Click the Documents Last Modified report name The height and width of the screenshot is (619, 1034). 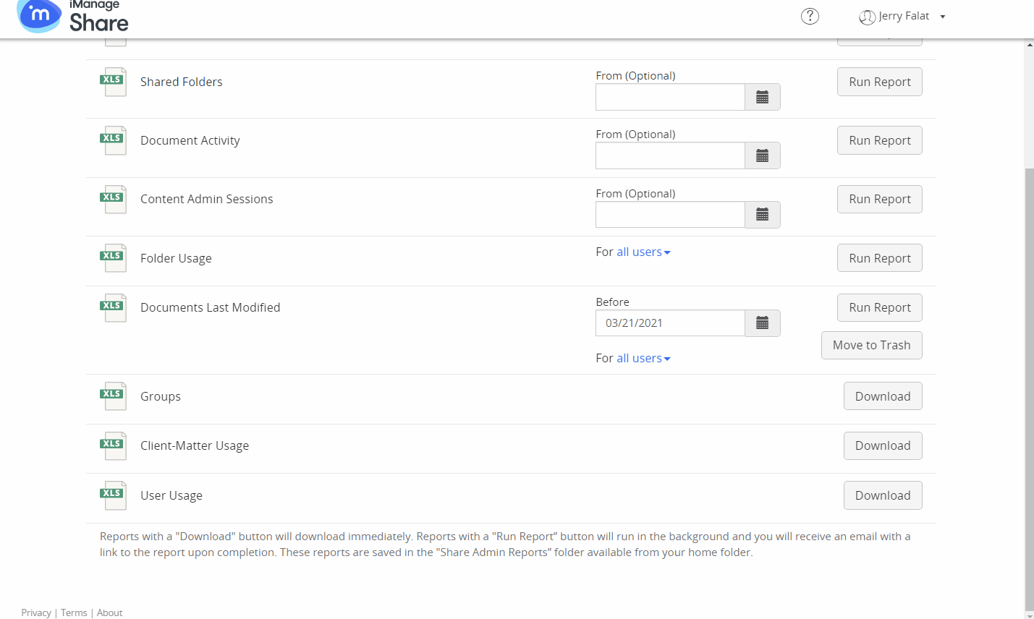click(211, 307)
